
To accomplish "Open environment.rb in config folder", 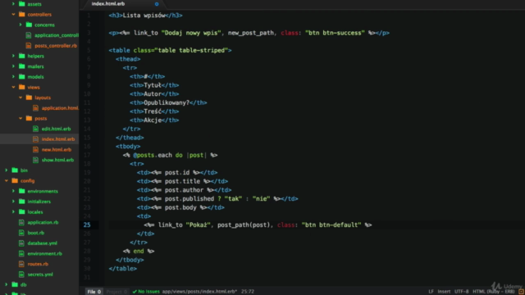I will point(44,253).
